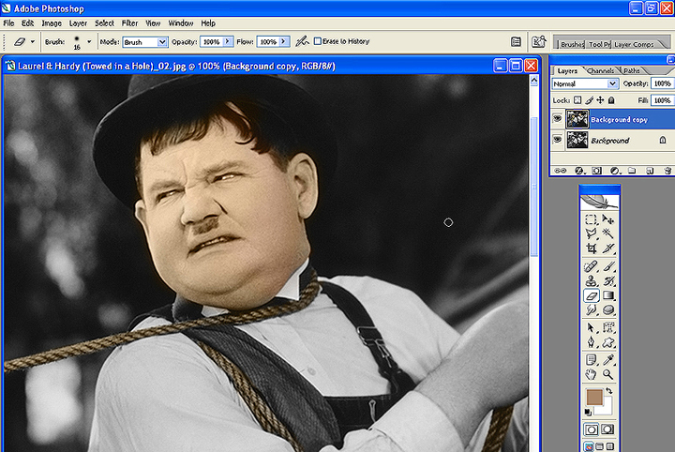Expand the Brush preset picker arrow
Image resolution: width=675 pixels, height=452 pixels.
pyautogui.click(x=90, y=42)
